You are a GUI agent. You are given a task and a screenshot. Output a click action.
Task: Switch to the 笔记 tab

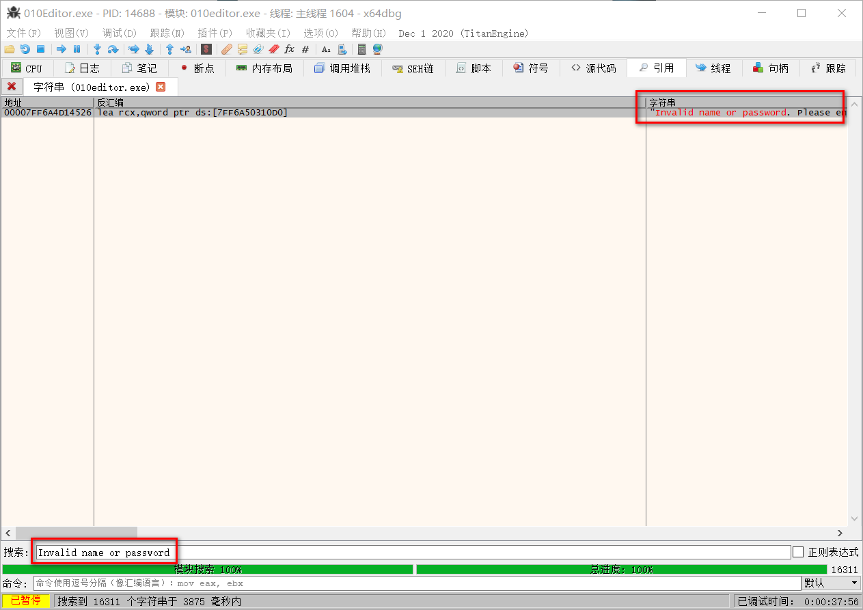(139, 68)
